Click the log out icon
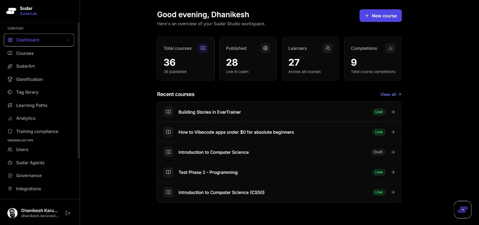Image resolution: width=479 pixels, height=225 pixels. [68, 213]
